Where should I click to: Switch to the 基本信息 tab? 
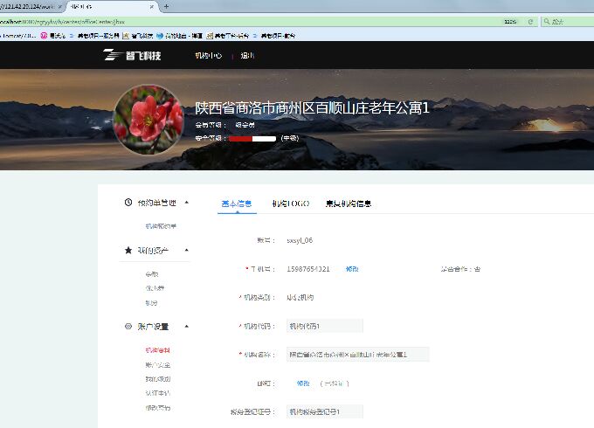pos(237,204)
